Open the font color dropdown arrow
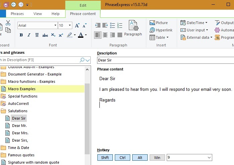The height and width of the screenshot is (165, 234). (86, 35)
